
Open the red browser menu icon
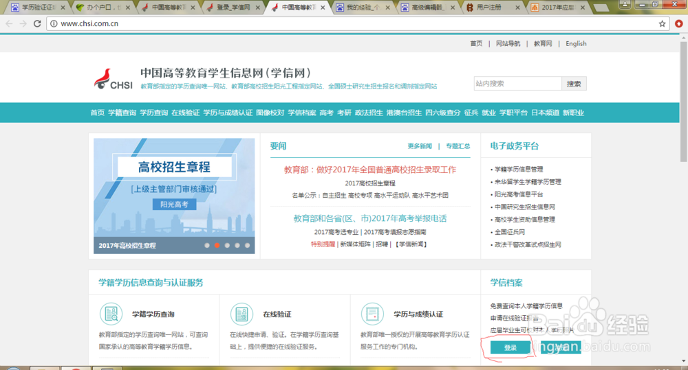[x=679, y=23]
